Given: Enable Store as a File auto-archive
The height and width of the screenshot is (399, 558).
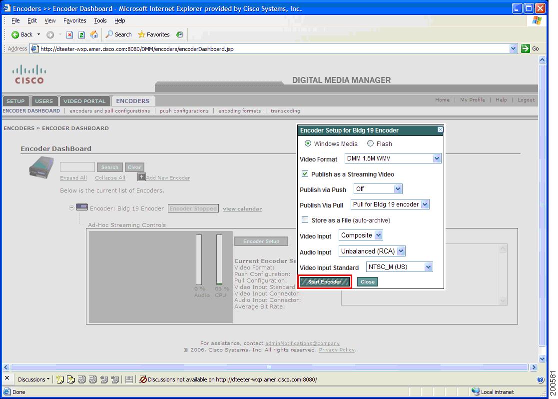Looking at the screenshot, I should [x=305, y=219].
